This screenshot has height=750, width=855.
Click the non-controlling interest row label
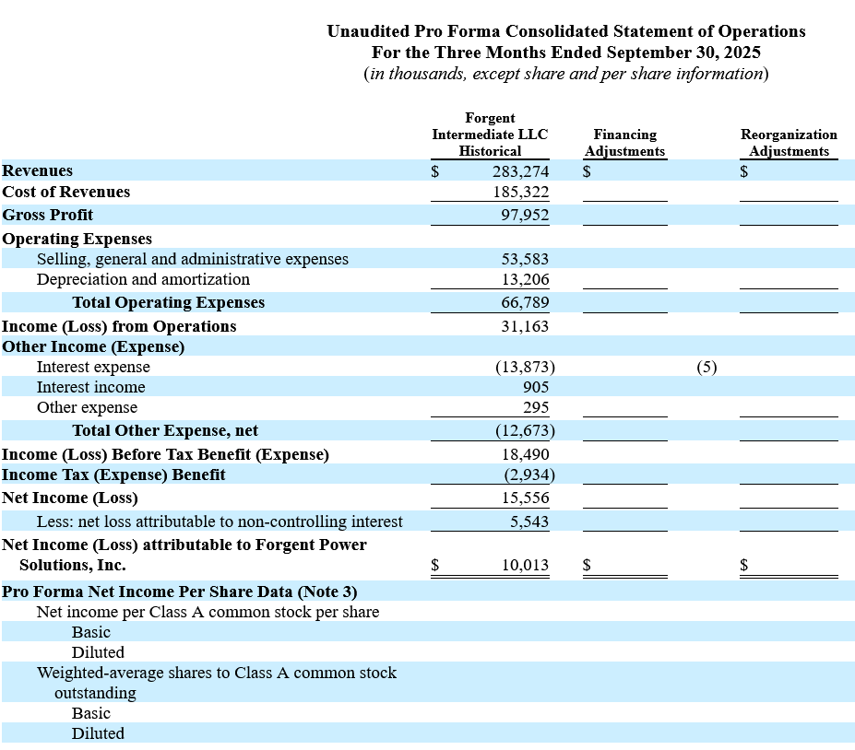(220, 521)
